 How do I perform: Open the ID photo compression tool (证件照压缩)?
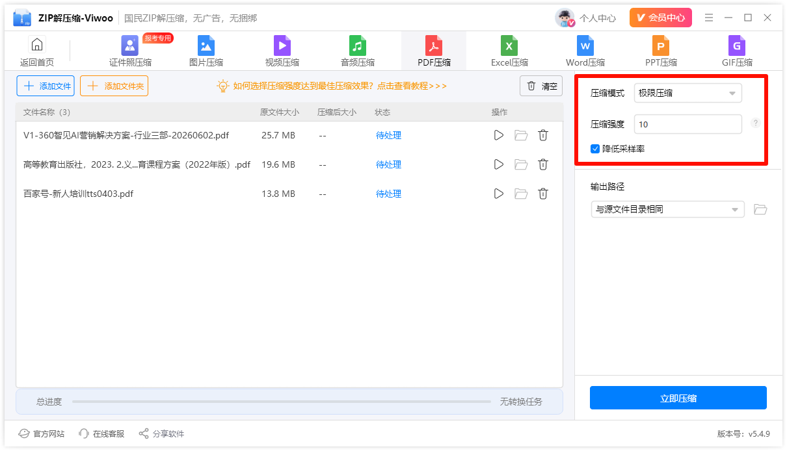click(x=130, y=51)
